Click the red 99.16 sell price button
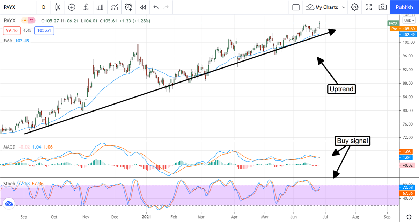419x222 pixels. (x=11, y=31)
